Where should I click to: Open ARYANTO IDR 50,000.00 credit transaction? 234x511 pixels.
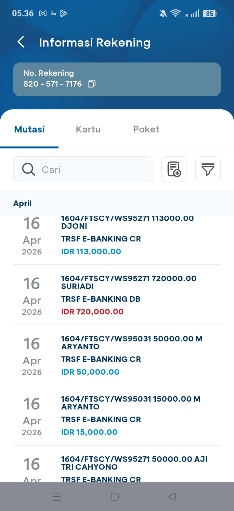click(x=117, y=355)
